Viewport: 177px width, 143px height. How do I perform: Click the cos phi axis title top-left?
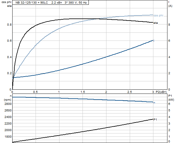point(6,2)
